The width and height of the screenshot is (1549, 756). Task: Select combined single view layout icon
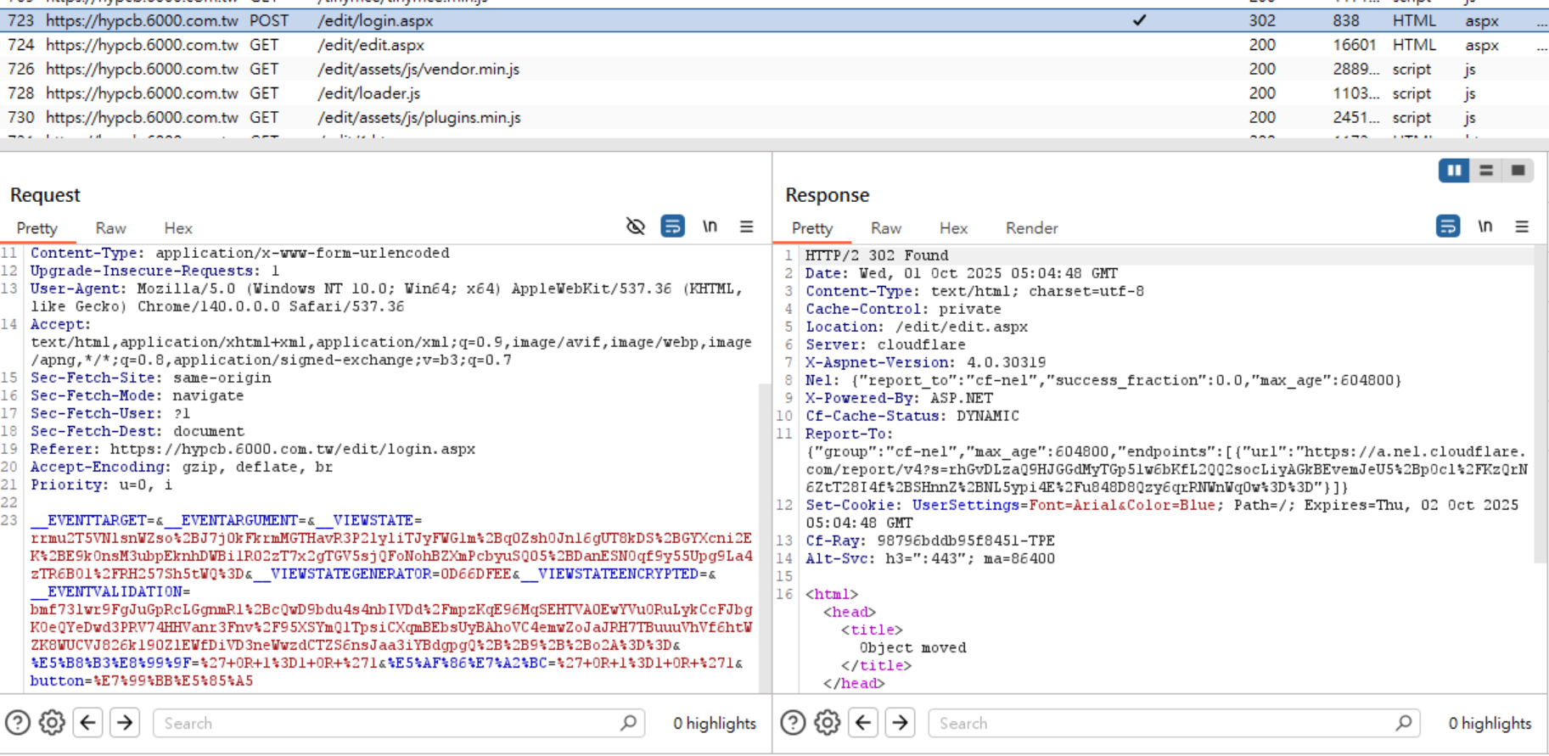[1518, 171]
